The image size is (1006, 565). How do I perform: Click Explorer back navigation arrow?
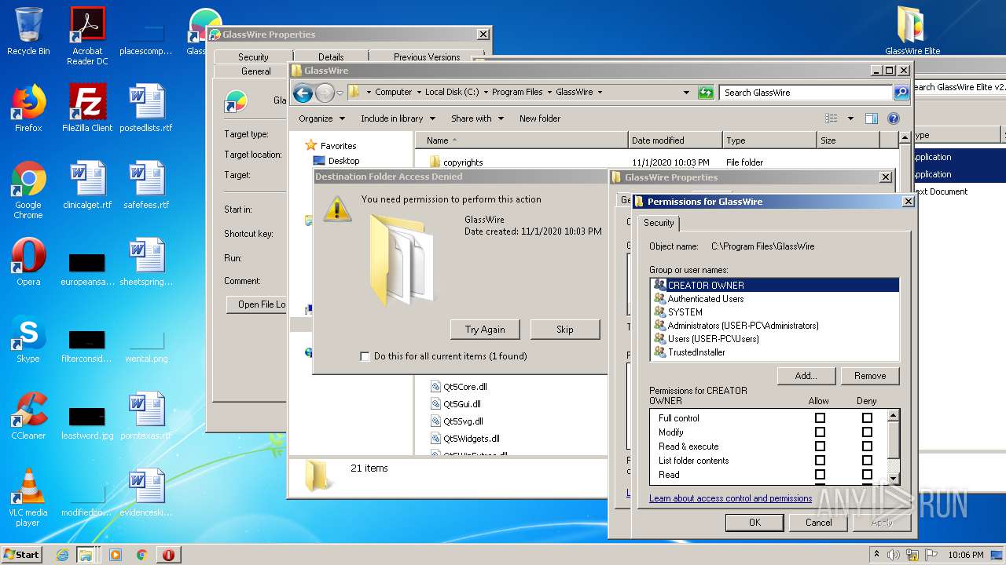click(x=303, y=93)
